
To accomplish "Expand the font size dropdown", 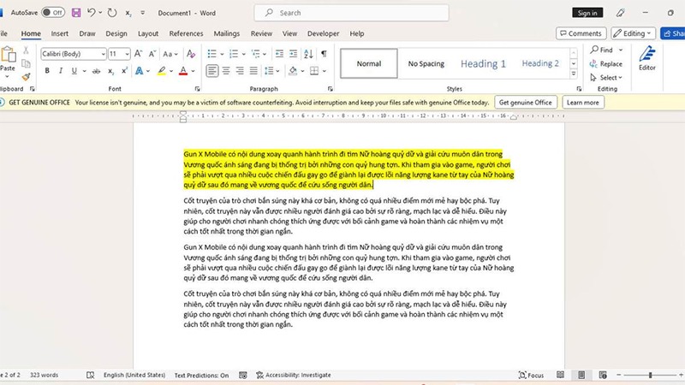I will [127, 54].
